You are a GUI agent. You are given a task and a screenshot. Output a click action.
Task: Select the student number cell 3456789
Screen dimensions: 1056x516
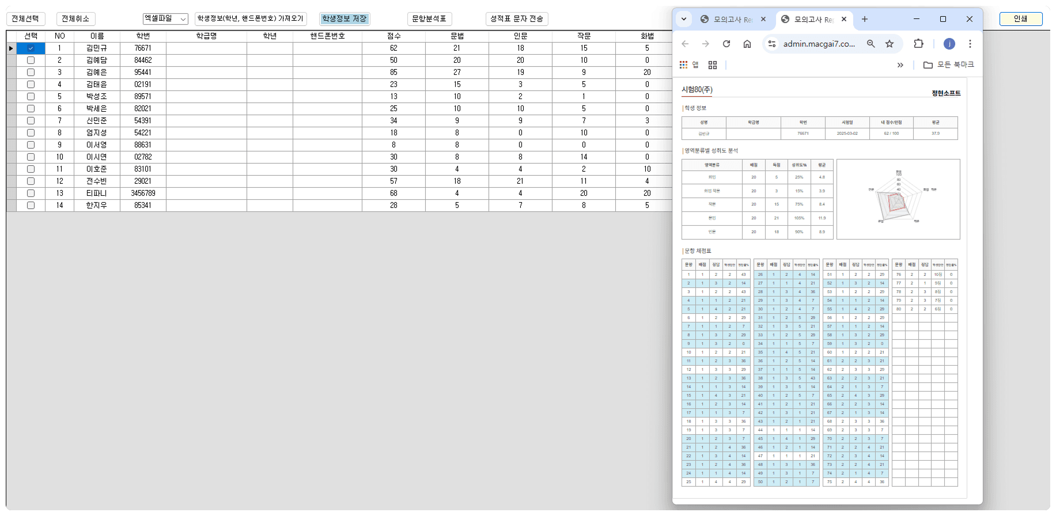tap(143, 193)
